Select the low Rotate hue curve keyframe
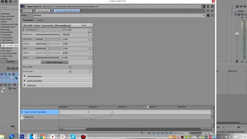The image size is (247, 139). pyautogui.click(x=88, y=119)
